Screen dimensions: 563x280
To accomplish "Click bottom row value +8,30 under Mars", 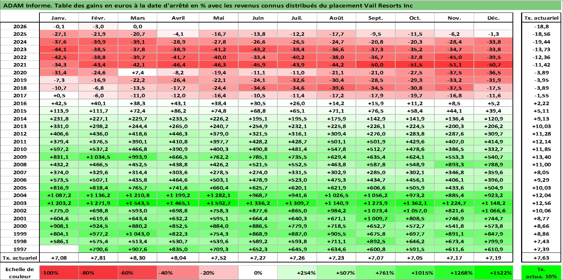I will (x=138, y=258).
